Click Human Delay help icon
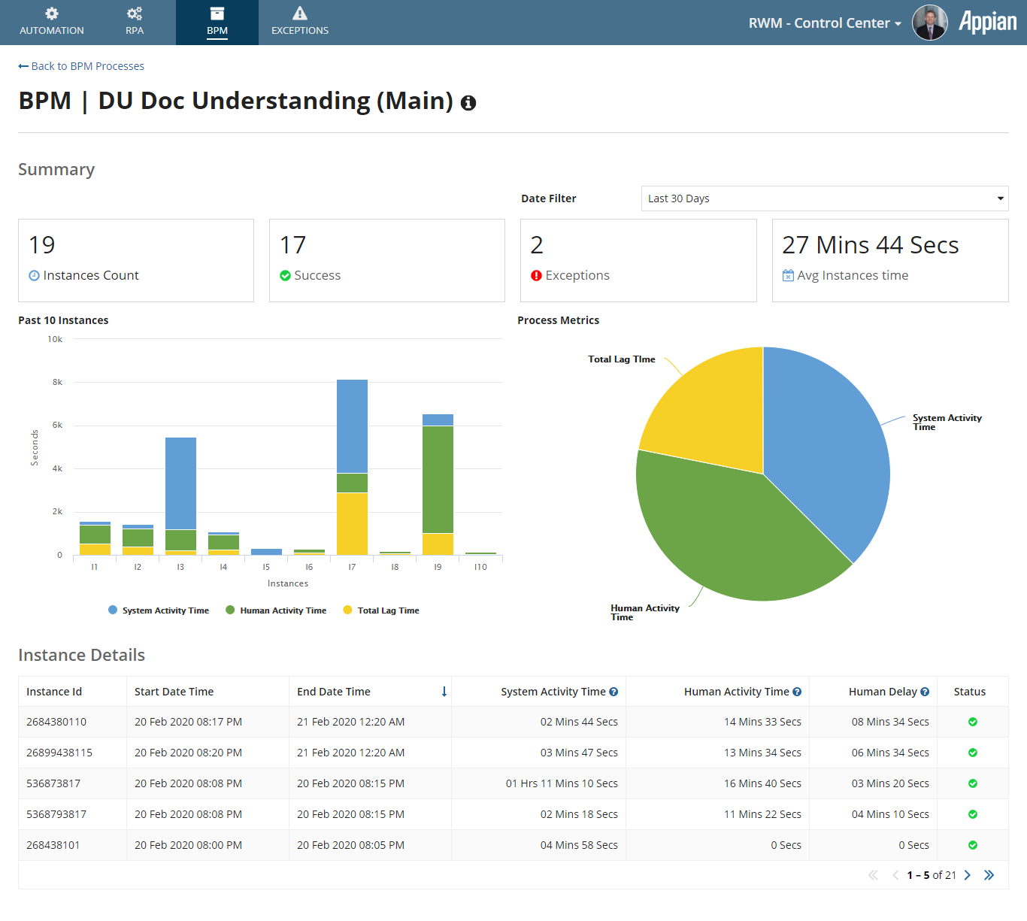 (x=925, y=692)
